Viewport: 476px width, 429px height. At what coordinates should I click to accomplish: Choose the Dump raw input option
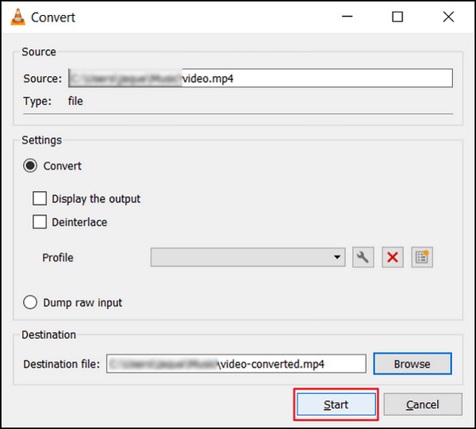31,302
